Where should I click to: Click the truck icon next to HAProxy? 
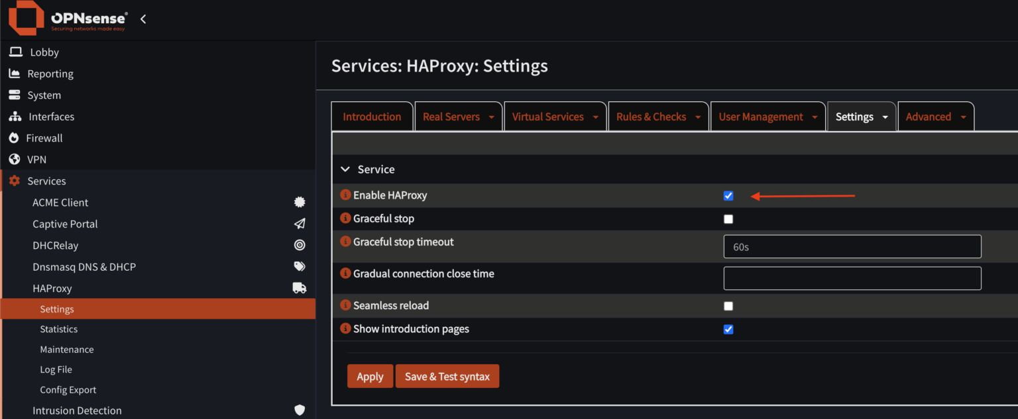pyautogui.click(x=299, y=287)
